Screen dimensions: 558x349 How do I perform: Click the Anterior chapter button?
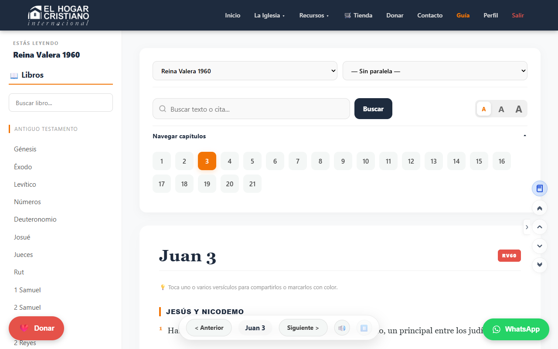pyautogui.click(x=209, y=328)
